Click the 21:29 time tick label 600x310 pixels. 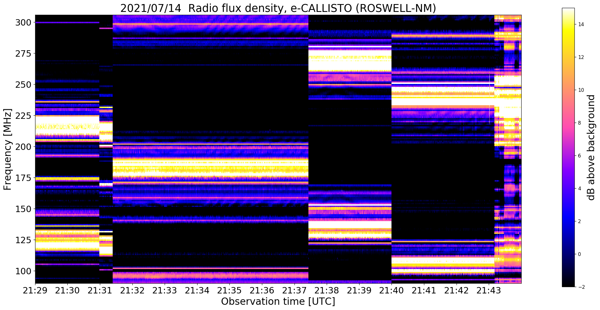pyautogui.click(x=35, y=291)
